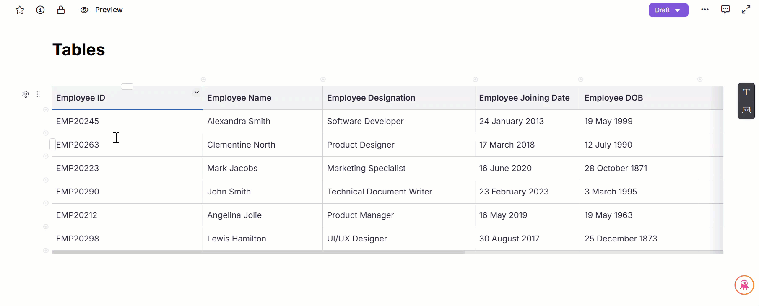Insert row below header using plus circle
This screenshot has height=306, width=759.
[x=46, y=110]
